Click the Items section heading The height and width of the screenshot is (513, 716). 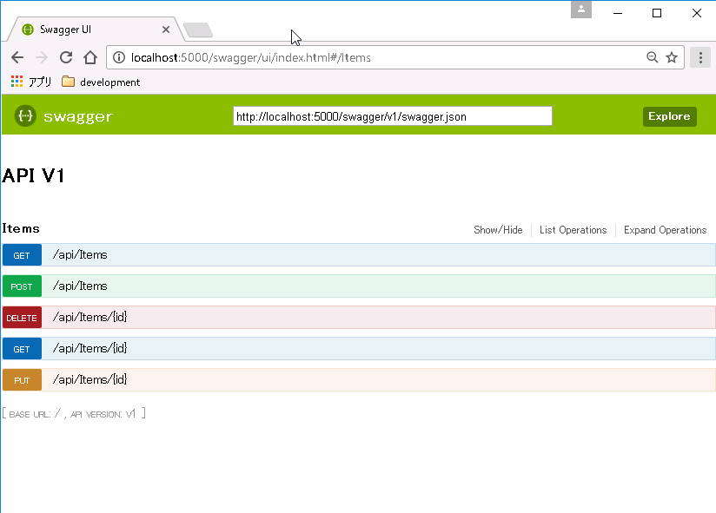tap(21, 228)
